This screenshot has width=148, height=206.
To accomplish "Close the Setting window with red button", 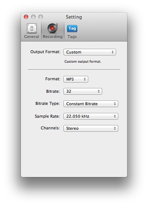I will click(26, 17).
